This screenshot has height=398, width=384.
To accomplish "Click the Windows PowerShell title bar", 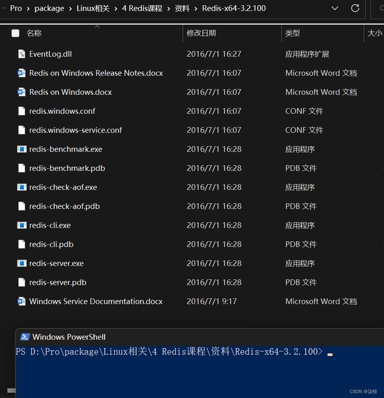I will (200, 337).
